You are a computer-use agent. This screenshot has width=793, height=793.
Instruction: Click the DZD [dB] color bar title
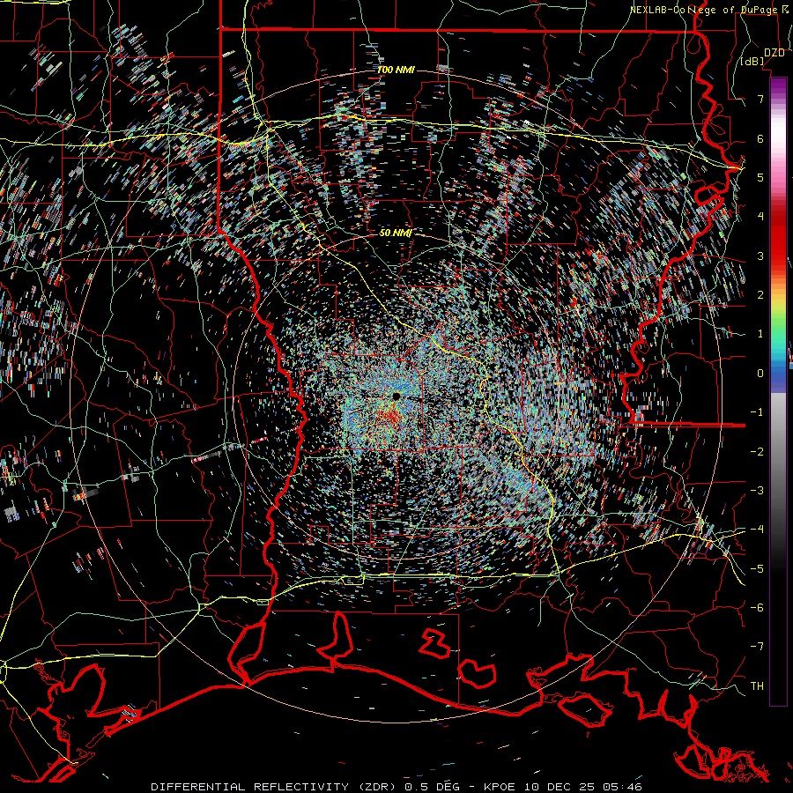click(x=763, y=56)
